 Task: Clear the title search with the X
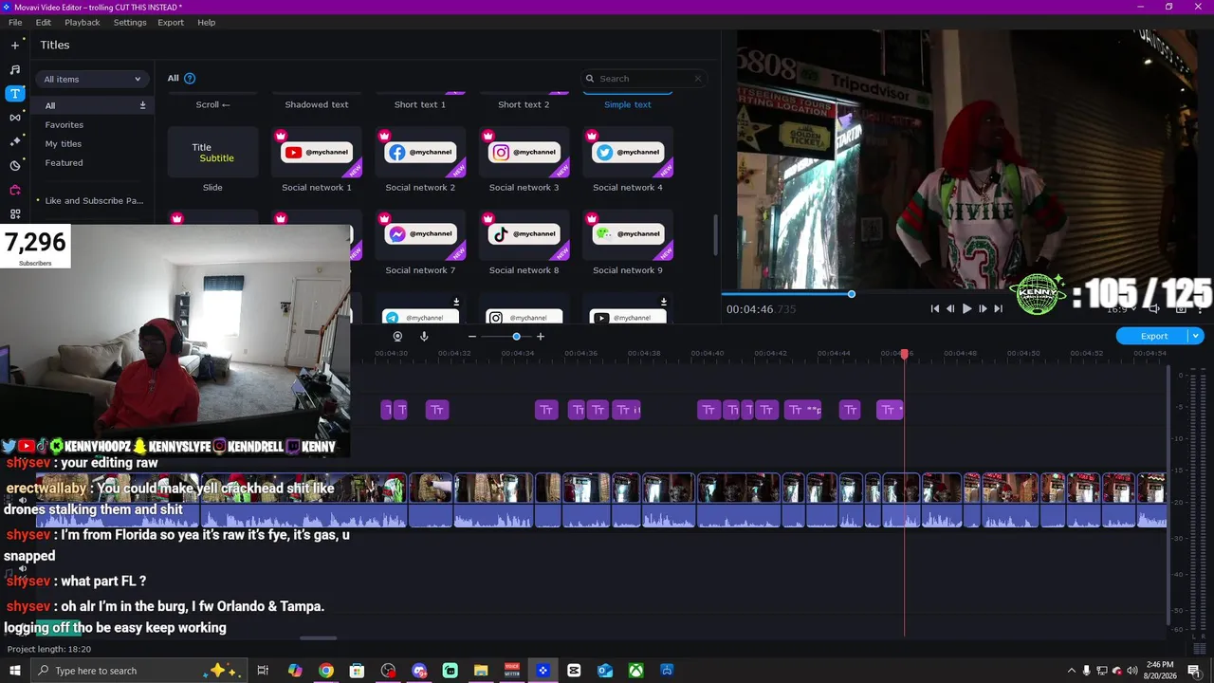point(698,79)
